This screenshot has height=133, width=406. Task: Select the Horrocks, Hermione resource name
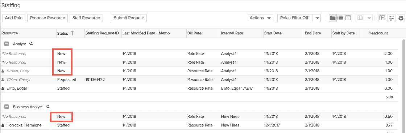(x=24, y=125)
